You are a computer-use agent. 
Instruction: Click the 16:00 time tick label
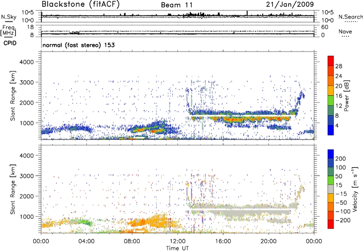pyautogui.click(x=223, y=241)
